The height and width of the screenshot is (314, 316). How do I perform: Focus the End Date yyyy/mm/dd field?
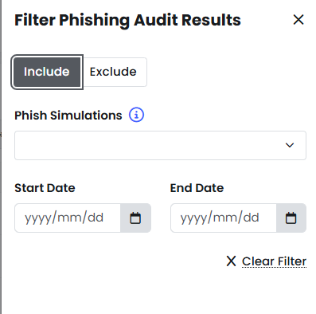(x=224, y=218)
